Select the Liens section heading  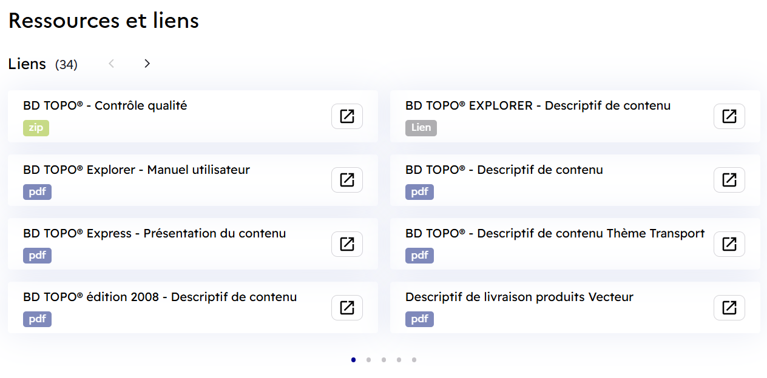click(x=27, y=63)
